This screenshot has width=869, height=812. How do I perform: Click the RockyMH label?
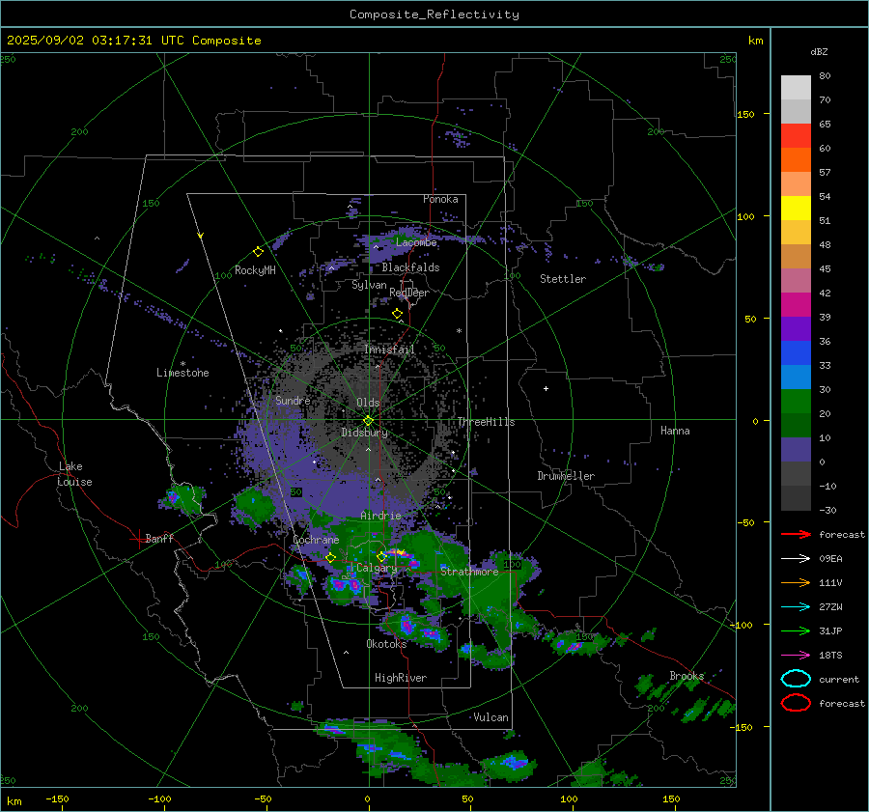pos(255,270)
